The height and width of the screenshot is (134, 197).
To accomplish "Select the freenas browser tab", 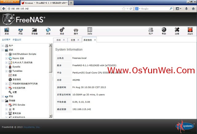I will coord(44,3).
